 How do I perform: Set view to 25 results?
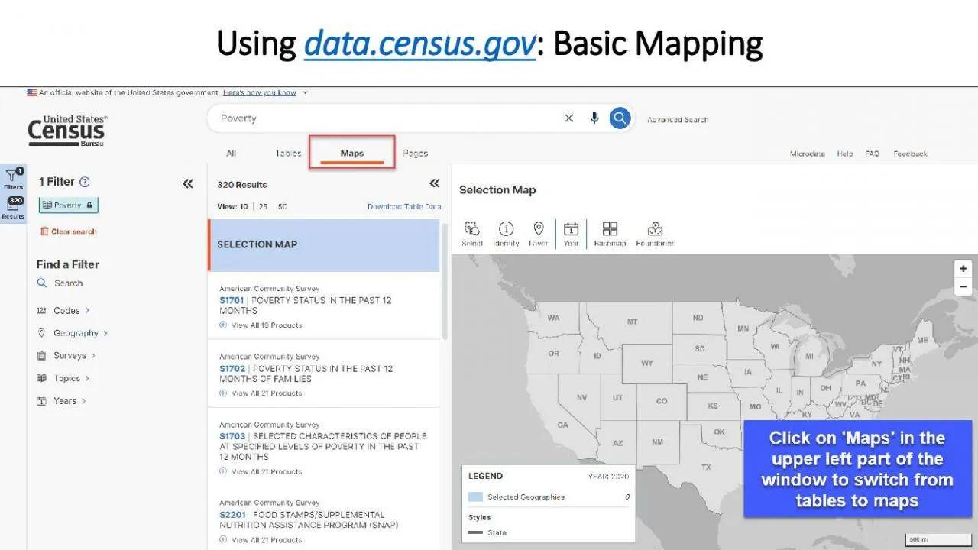pos(263,207)
